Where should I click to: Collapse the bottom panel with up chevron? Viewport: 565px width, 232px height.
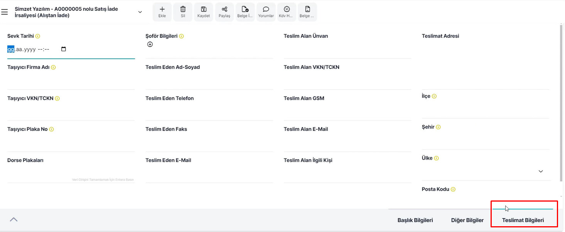tap(13, 219)
